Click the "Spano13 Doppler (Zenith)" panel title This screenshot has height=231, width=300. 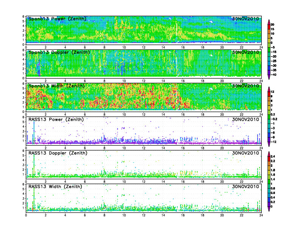[59, 52]
